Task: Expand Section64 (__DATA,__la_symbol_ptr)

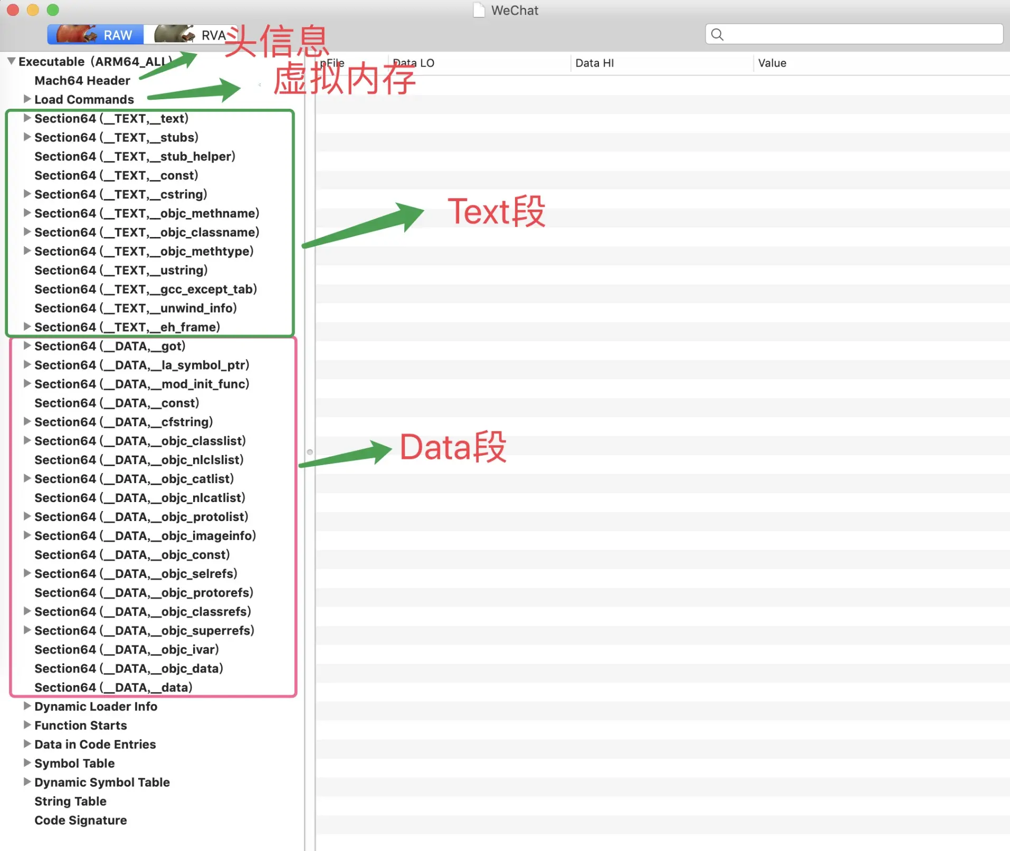Action: [x=27, y=365]
